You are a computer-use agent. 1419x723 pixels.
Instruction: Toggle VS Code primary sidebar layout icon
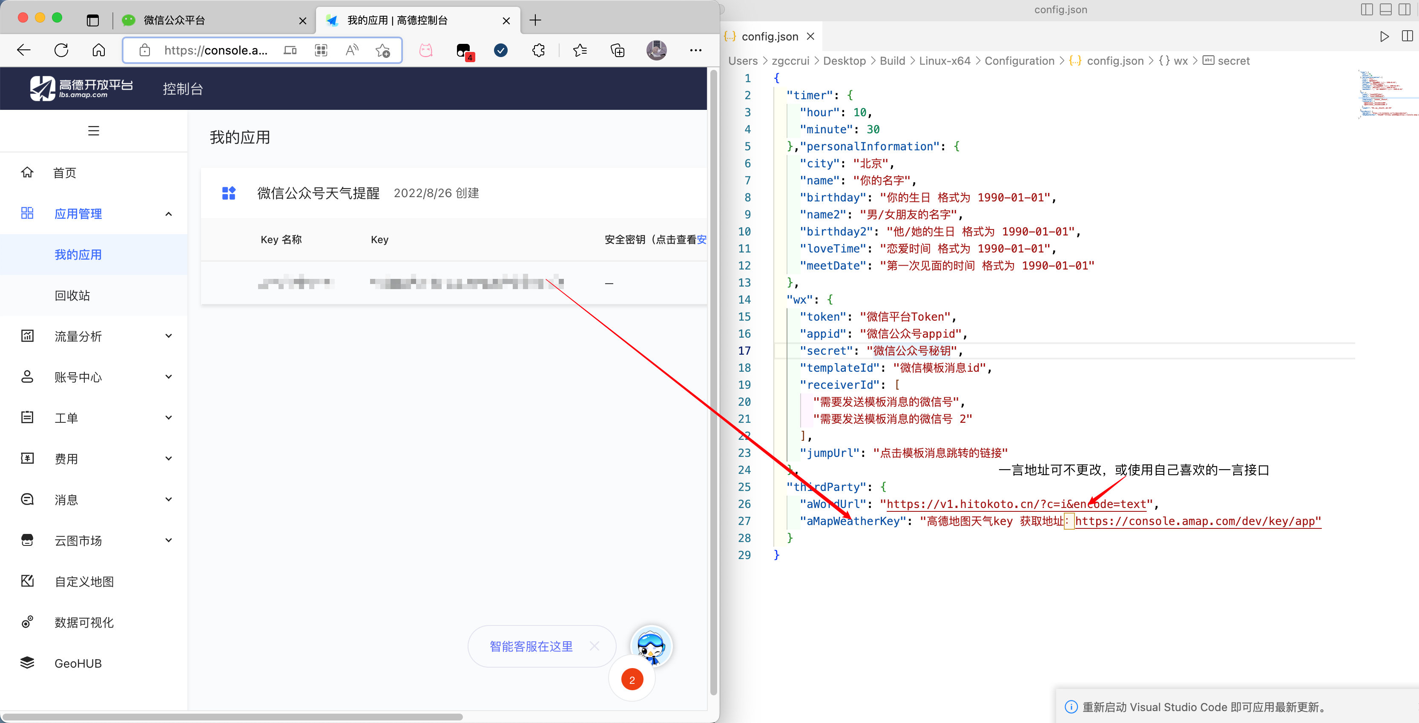point(1367,9)
